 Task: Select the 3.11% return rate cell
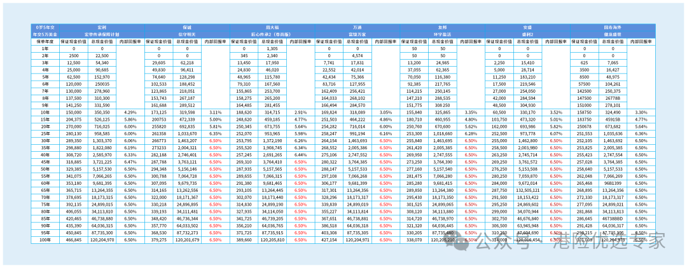[216, 112]
